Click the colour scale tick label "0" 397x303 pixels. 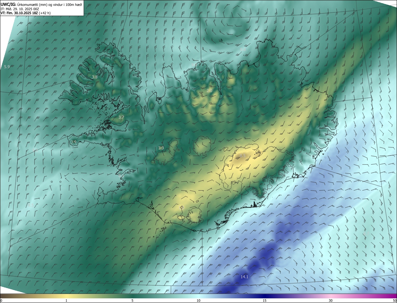[1, 301]
